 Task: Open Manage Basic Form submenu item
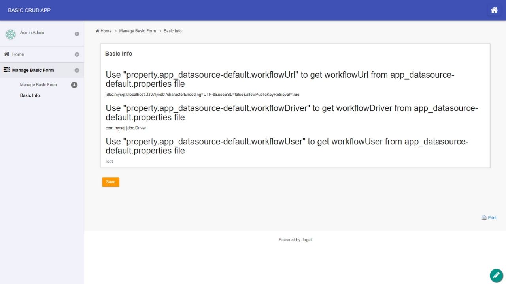(x=38, y=85)
